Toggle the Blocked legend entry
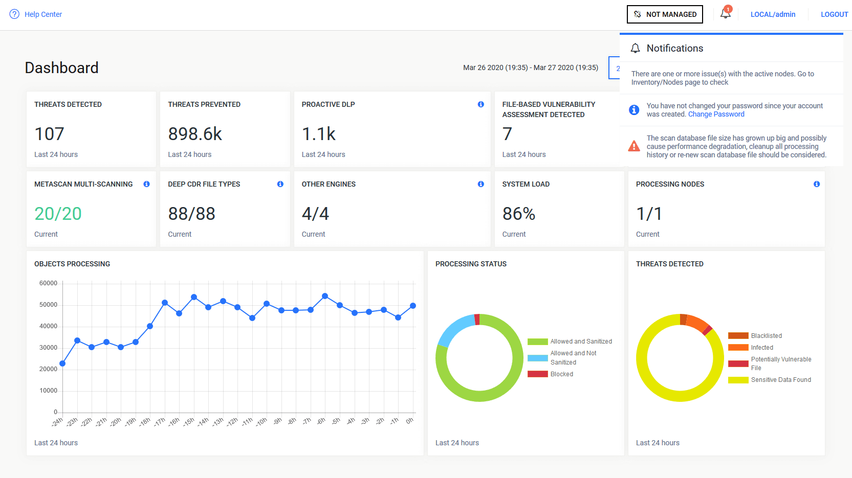The width and height of the screenshot is (852, 478). pos(561,374)
